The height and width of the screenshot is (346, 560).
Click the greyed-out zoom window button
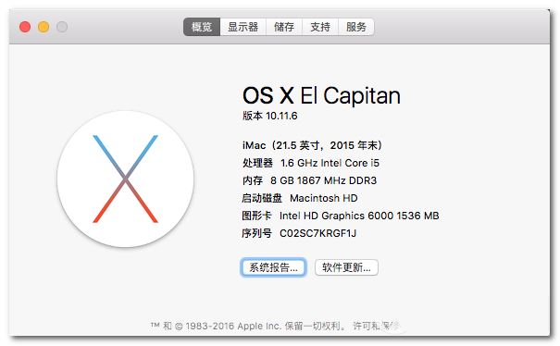62,27
